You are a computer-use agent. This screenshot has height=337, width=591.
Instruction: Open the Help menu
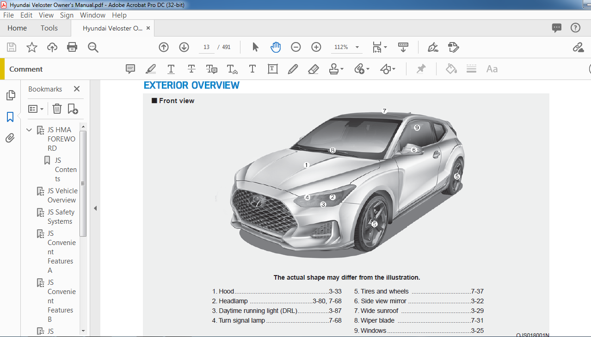(119, 15)
